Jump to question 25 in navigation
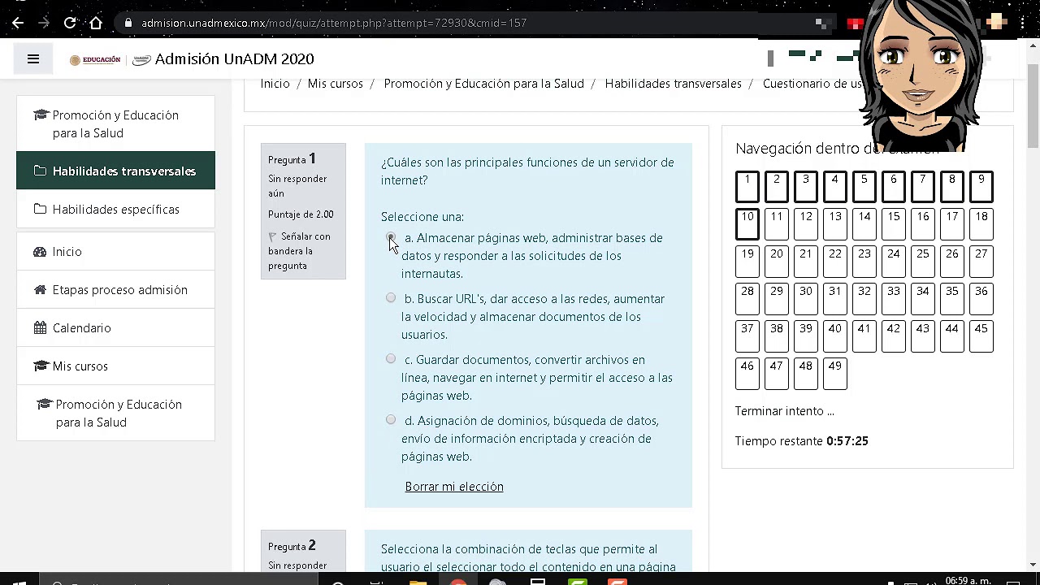Viewport: 1040px width, 585px height. pyautogui.click(x=923, y=262)
